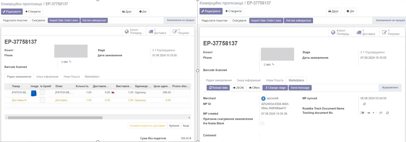Select the Marketplace tab in right panel
The width and height of the screenshot is (406, 142).
point(296,80)
